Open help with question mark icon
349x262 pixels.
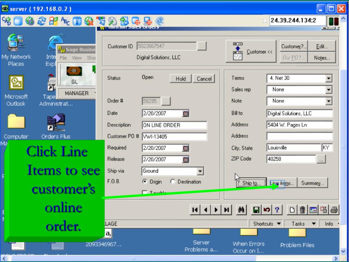277,210
